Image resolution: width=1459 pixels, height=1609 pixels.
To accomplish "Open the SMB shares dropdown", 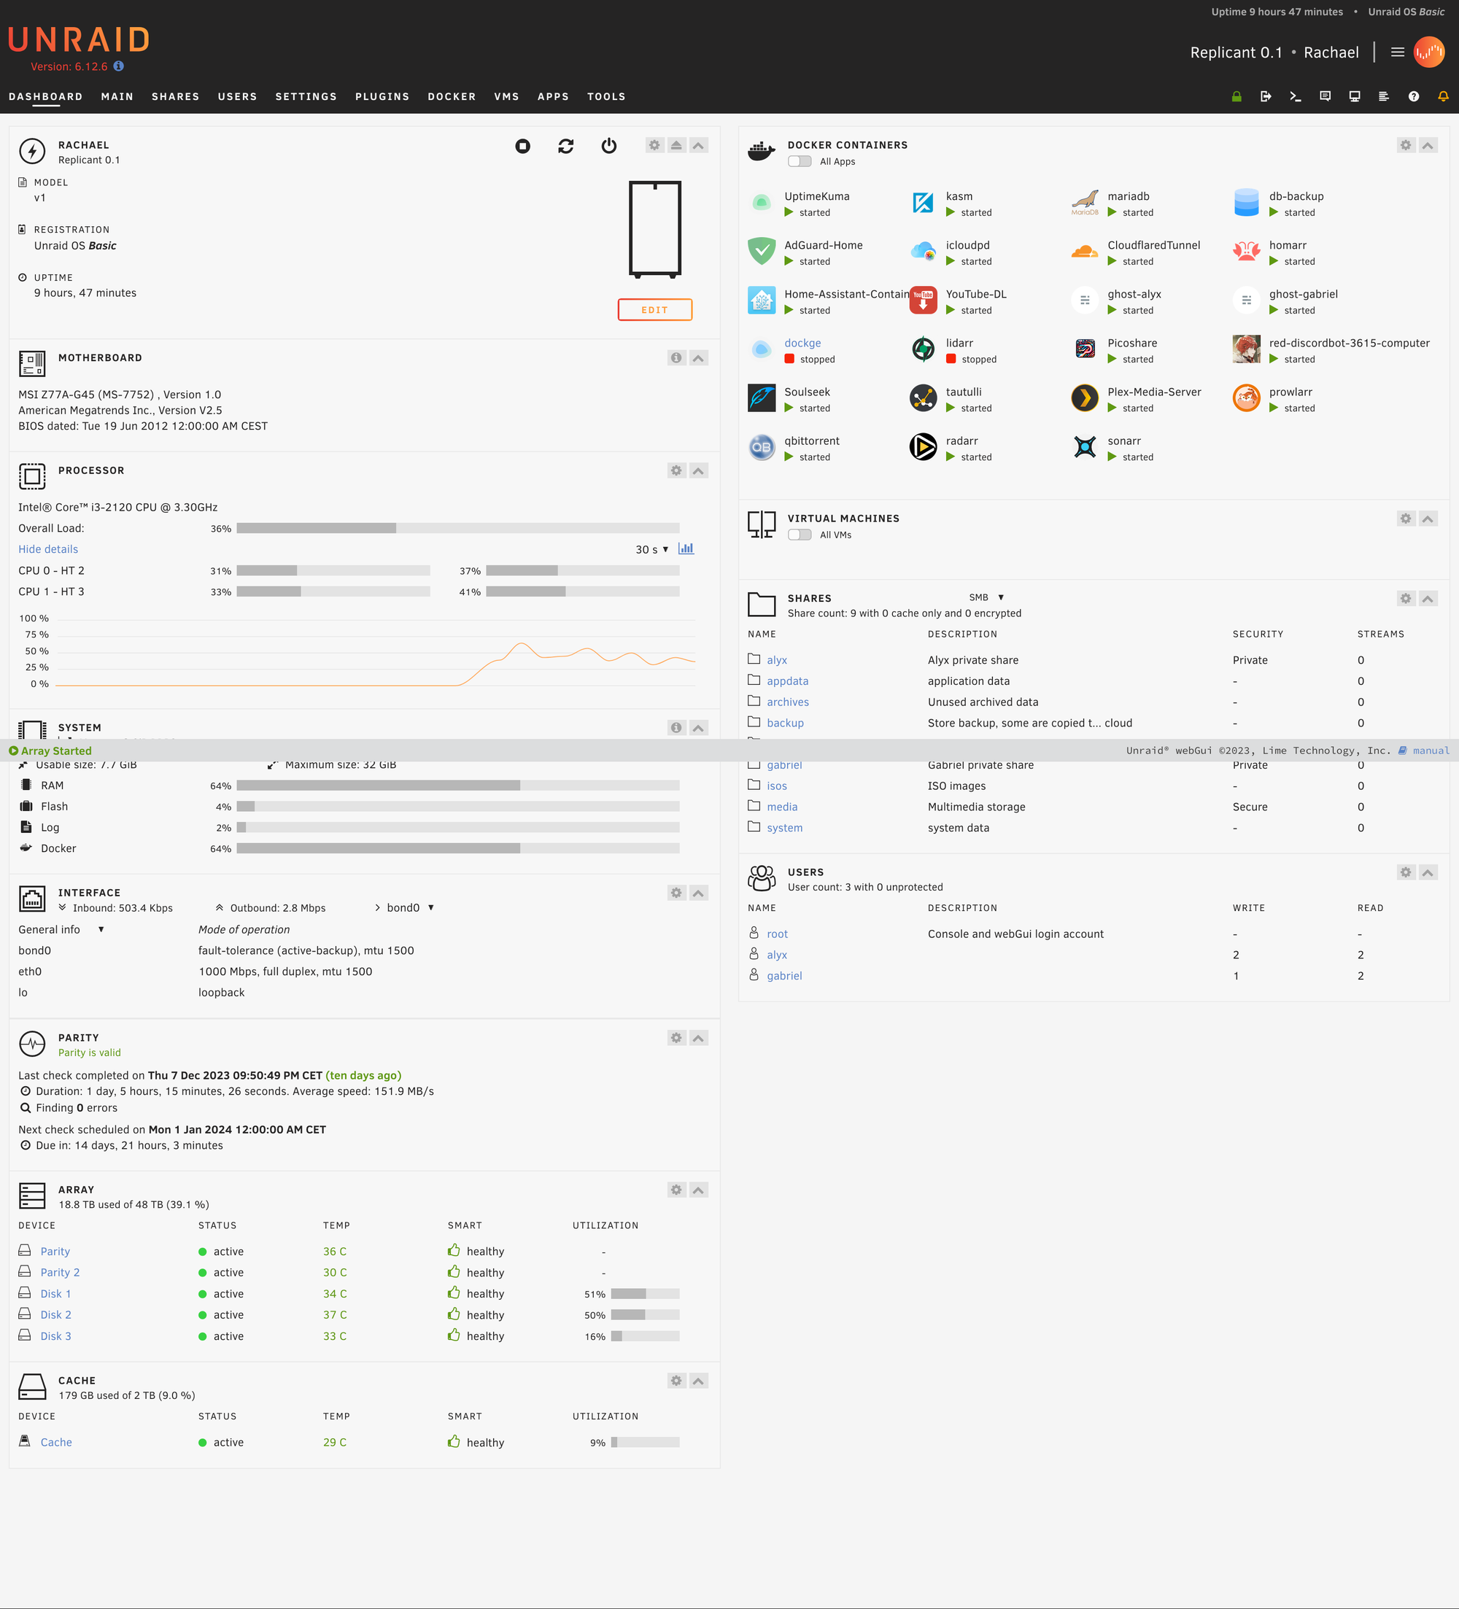I will 986,598.
